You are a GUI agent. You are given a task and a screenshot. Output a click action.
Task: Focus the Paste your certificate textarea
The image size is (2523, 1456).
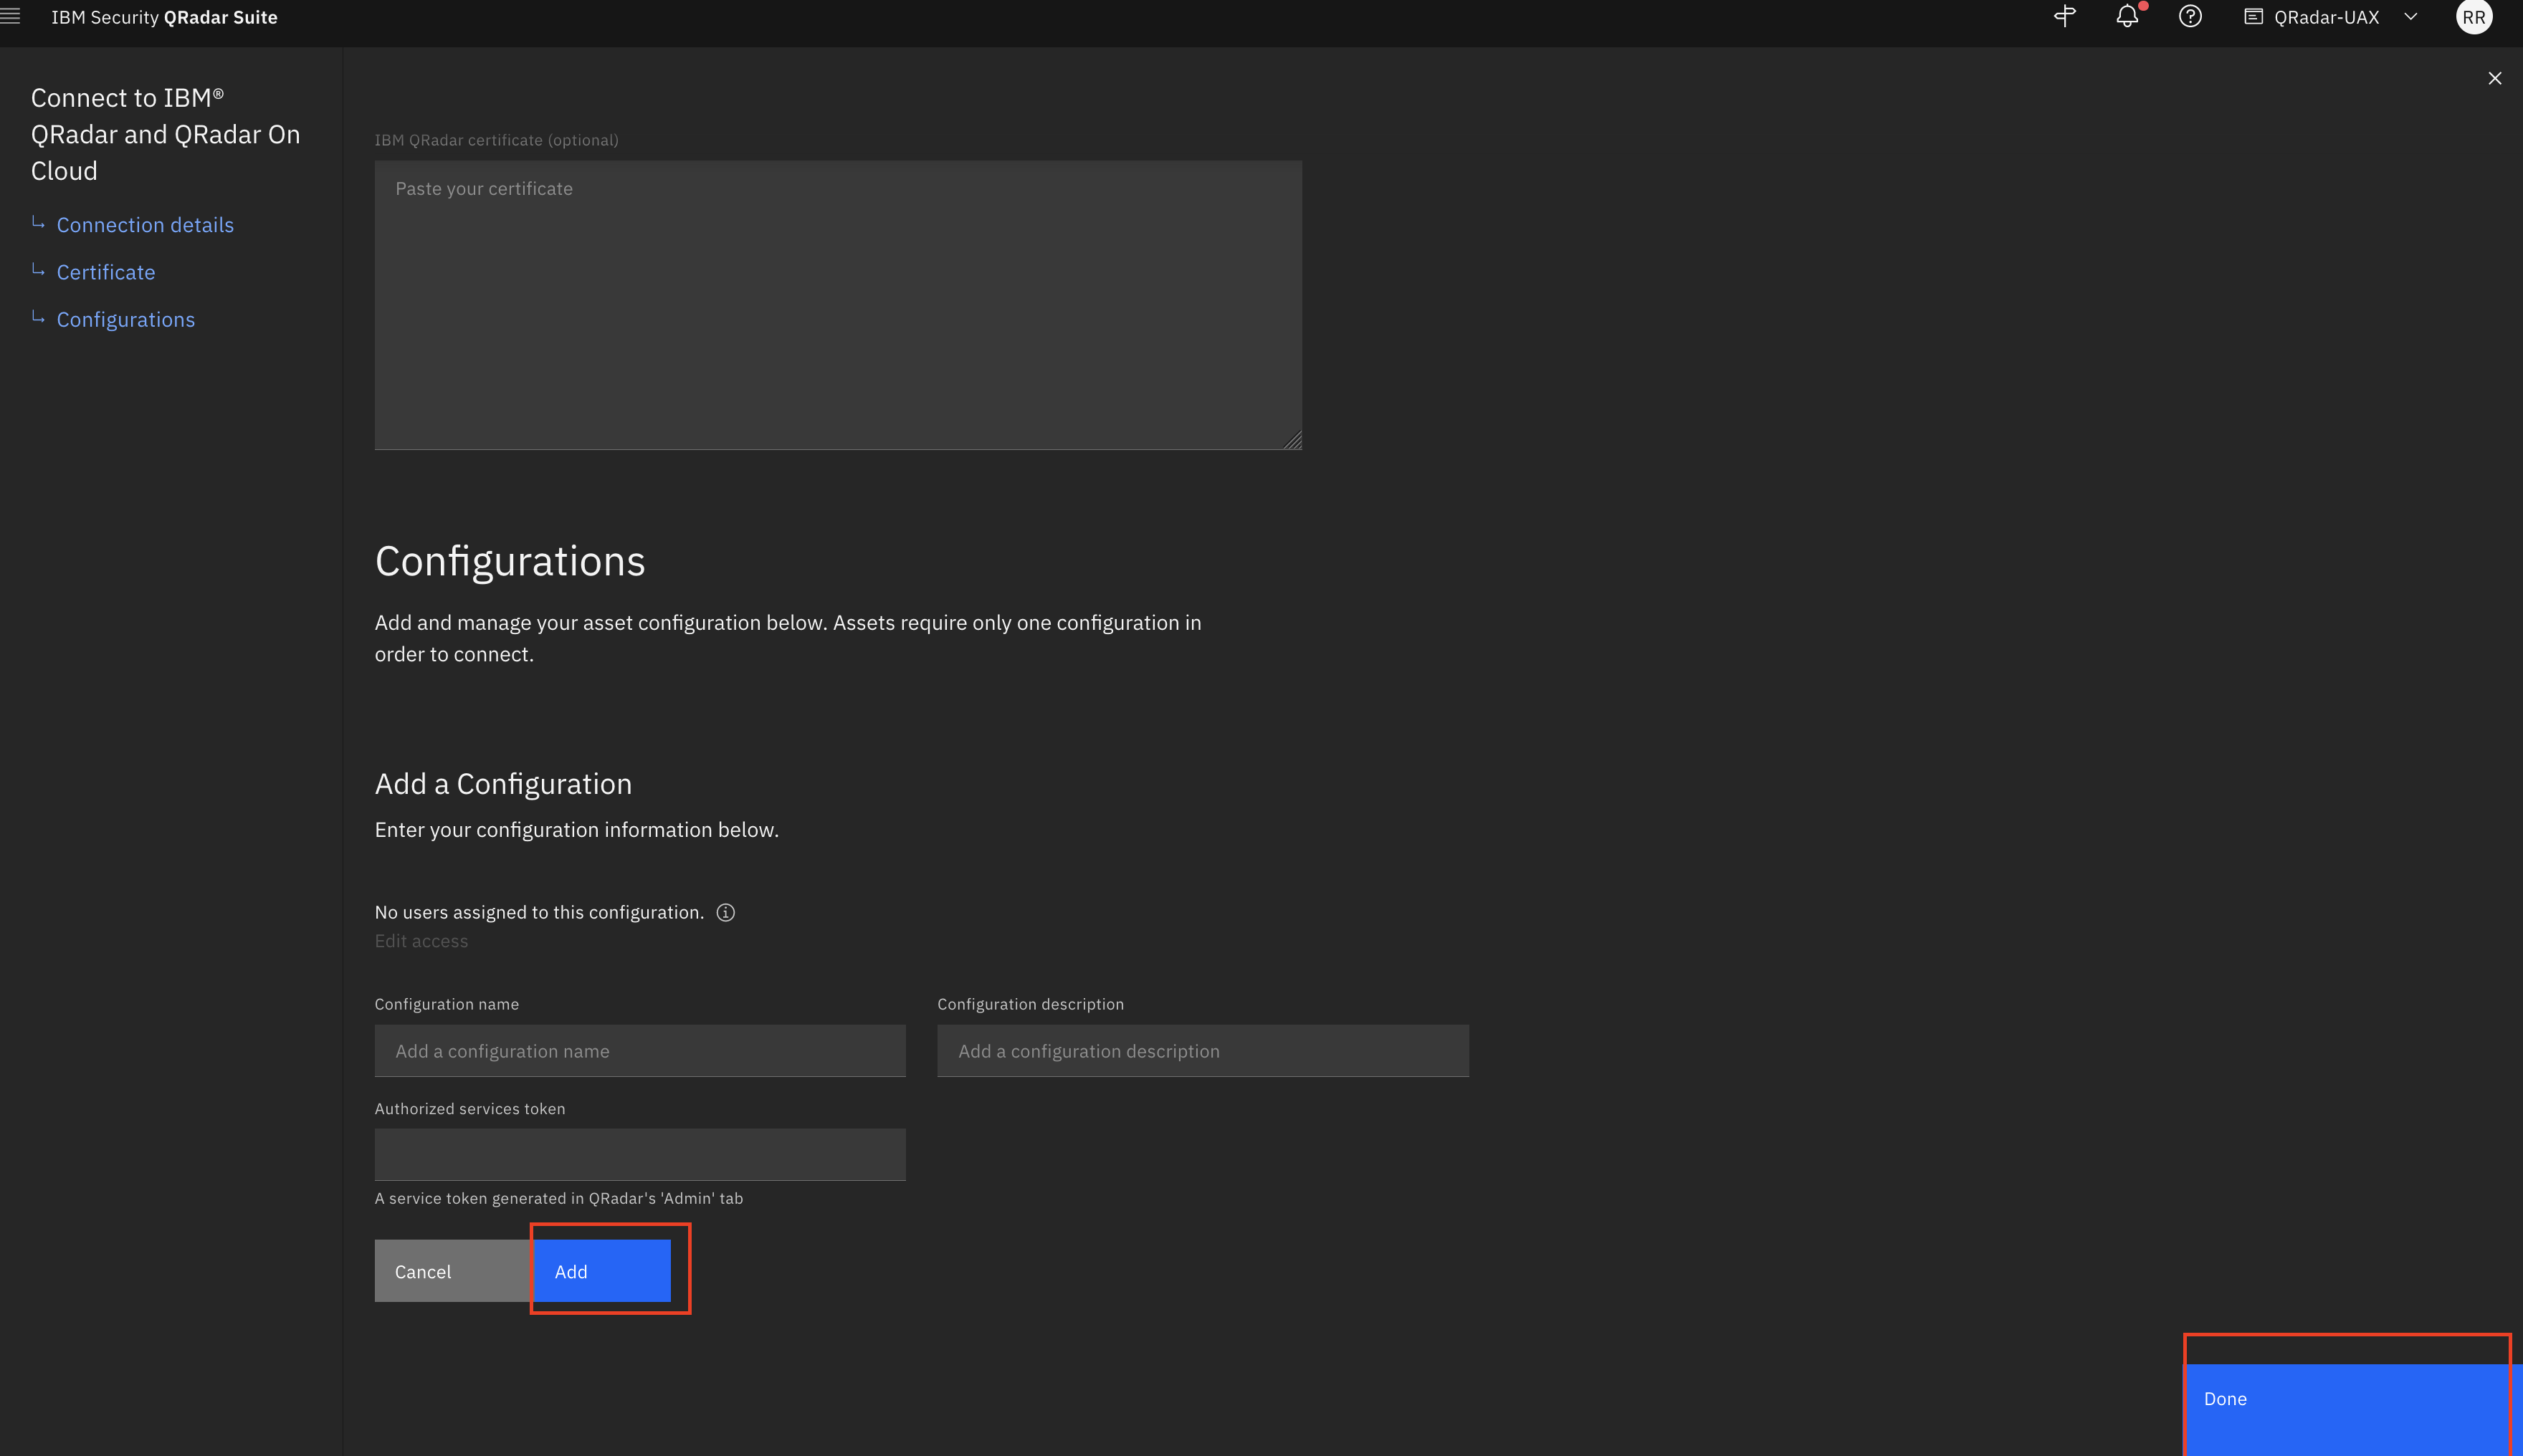tap(838, 305)
